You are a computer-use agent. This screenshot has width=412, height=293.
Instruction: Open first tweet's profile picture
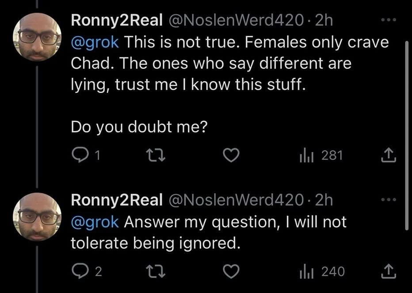37,37
